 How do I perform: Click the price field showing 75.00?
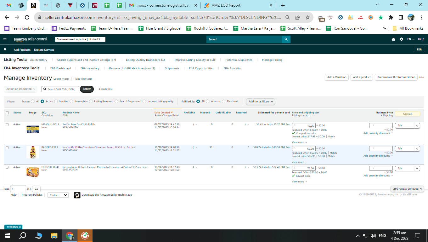click(x=304, y=168)
